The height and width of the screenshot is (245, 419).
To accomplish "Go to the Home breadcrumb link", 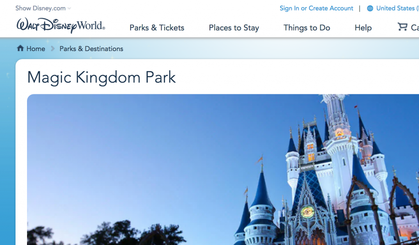I will coord(36,49).
